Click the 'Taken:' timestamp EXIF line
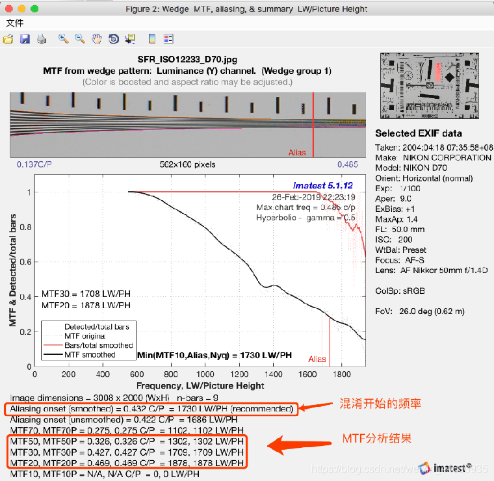 (434, 148)
